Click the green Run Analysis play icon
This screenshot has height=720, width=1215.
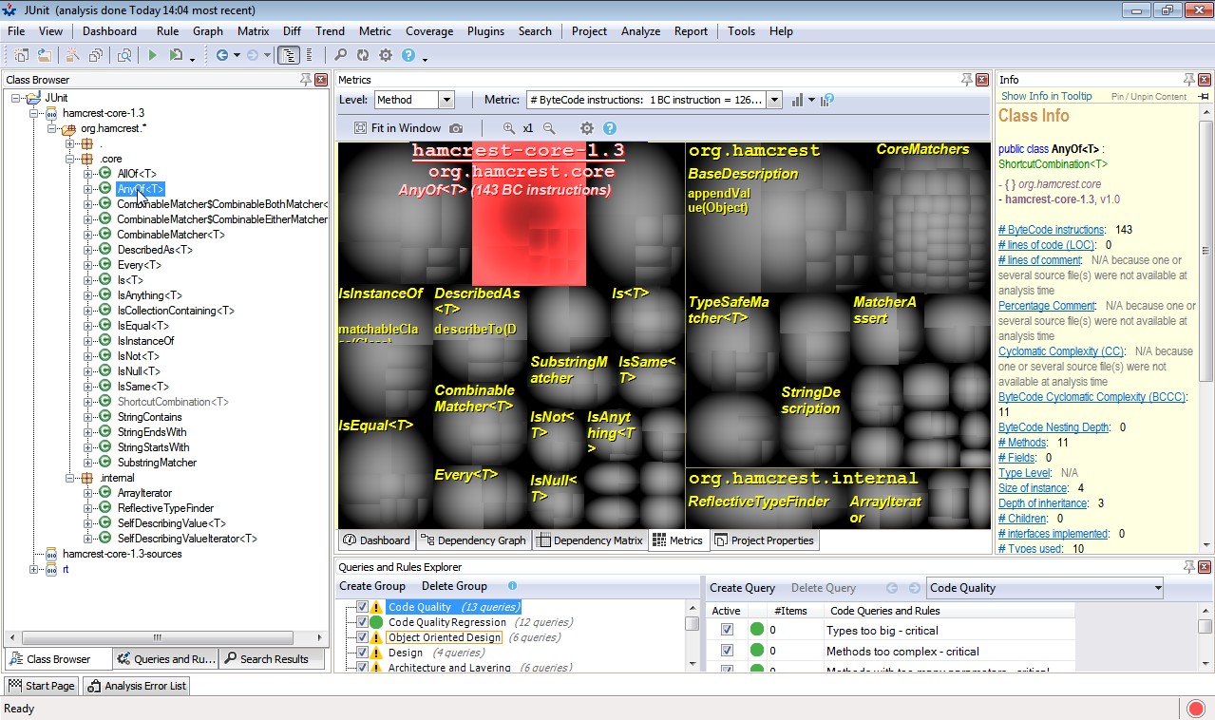(x=151, y=55)
